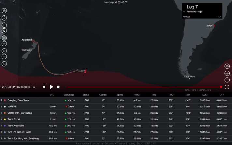Sort by TWA column header

coord(188,95)
